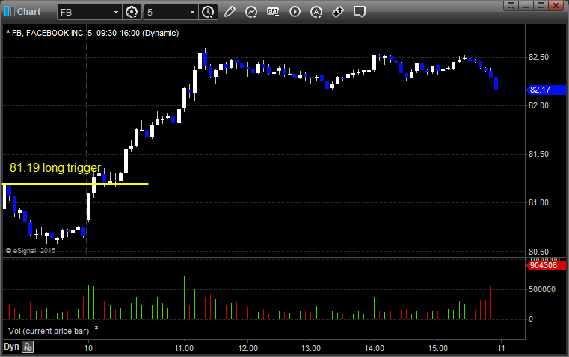Click the blue 82.17 current price marker
Viewport: 569px width, 357px height.
coord(546,90)
